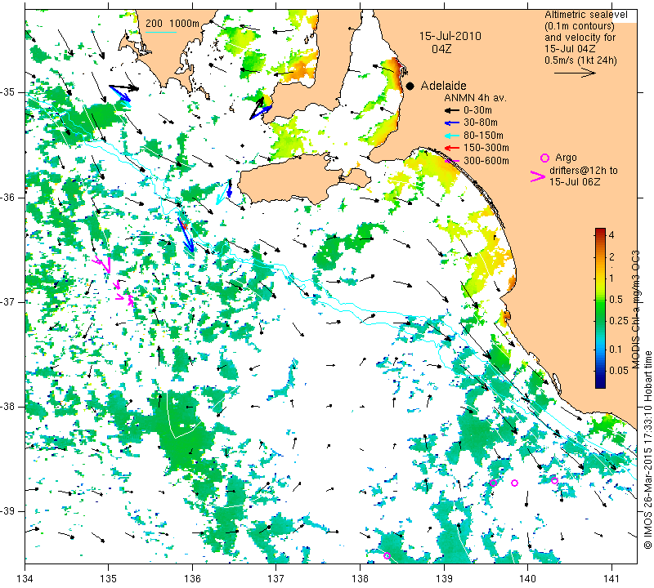Click the latitude axis label -37
This screenshot has width=654, height=588.
[x=8, y=301]
